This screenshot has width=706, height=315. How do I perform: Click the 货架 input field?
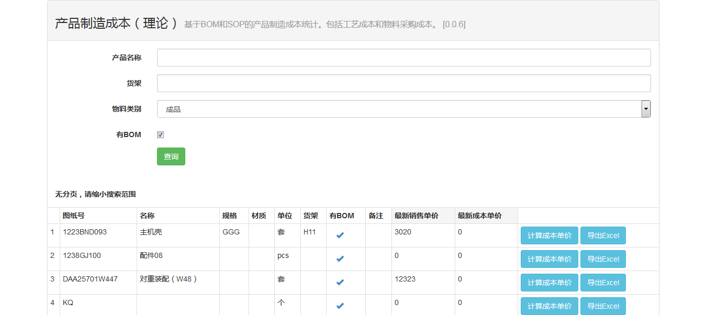[403, 83]
